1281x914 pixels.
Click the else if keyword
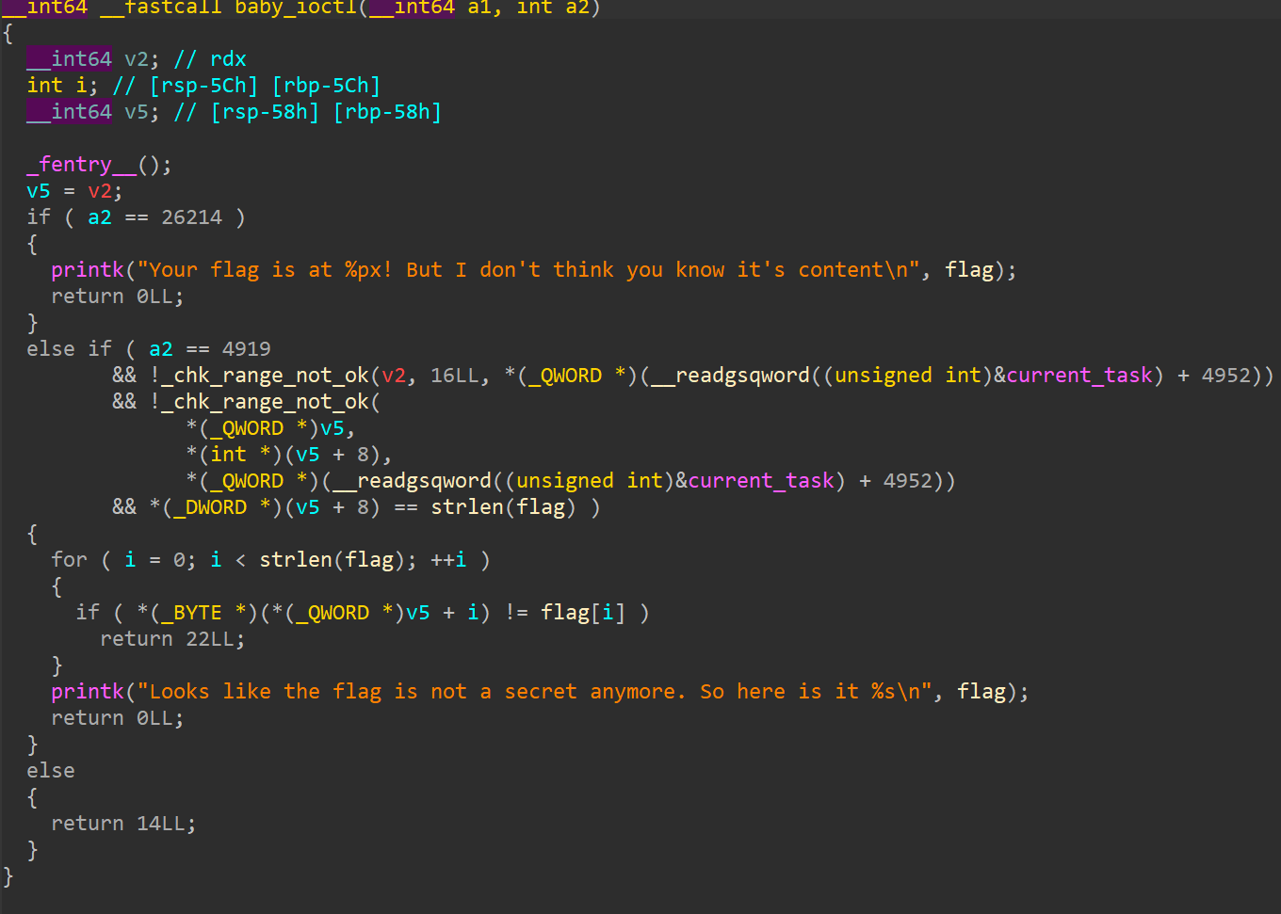point(69,349)
